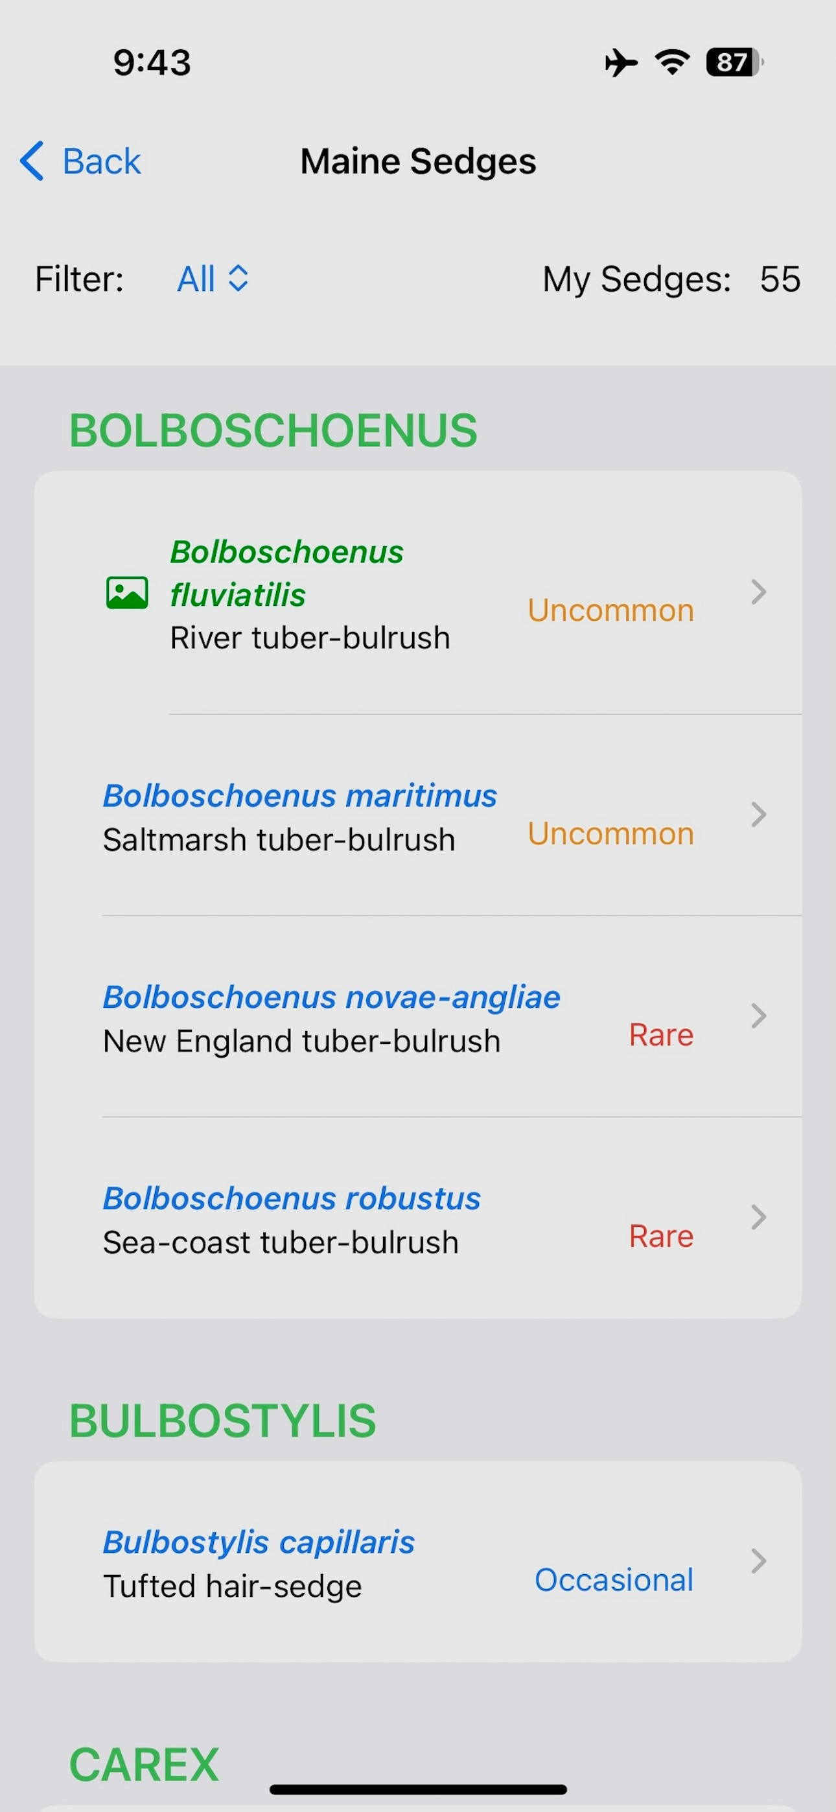Tap the airplane mode status icon
This screenshot has height=1812, width=836.
(x=621, y=63)
